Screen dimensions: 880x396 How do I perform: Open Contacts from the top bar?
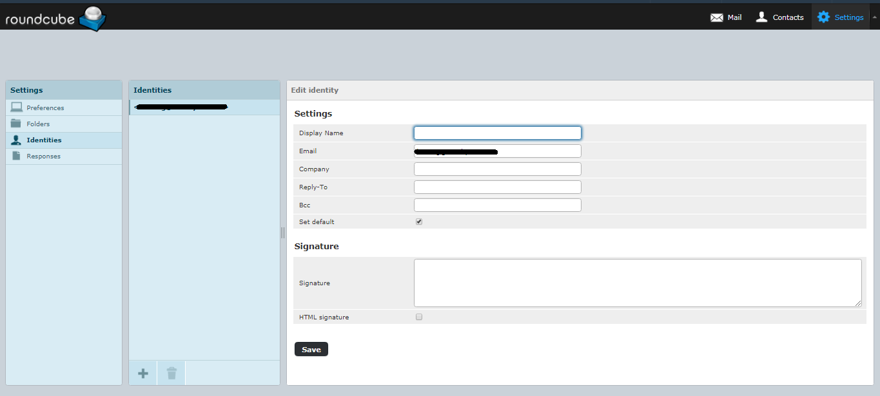(779, 17)
